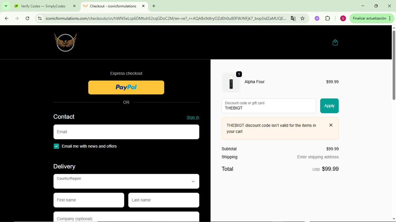Image resolution: width=396 pixels, height=222 pixels.
Task: Toggle Email me with news and offers
Action: point(56,146)
